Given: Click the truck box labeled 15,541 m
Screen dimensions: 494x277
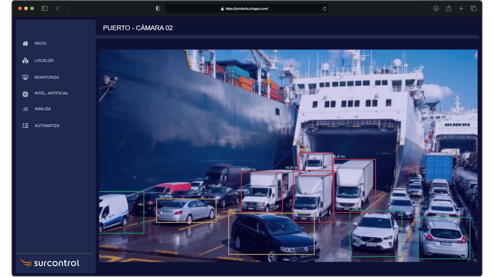Looking at the screenshot, I should coord(262,192).
